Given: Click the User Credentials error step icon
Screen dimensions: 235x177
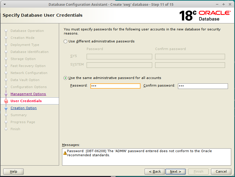Looking at the screenshot, I should tap(6, 101).
